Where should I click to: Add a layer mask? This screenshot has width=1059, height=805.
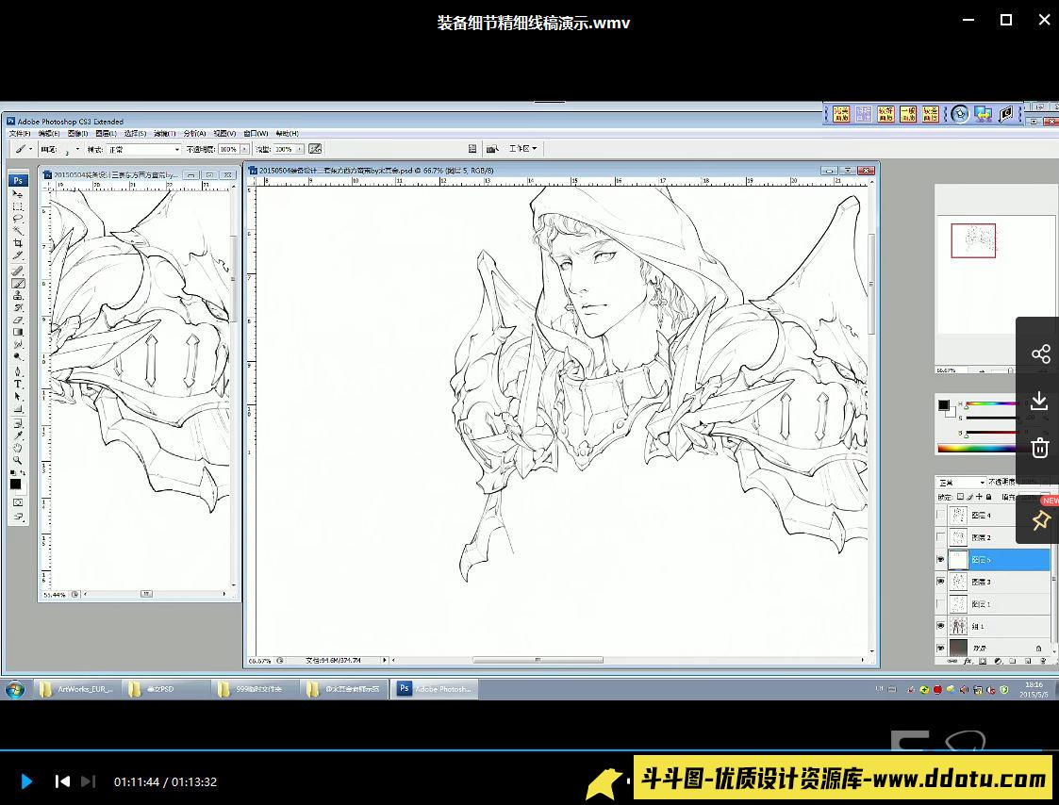[x=983, y=661]
